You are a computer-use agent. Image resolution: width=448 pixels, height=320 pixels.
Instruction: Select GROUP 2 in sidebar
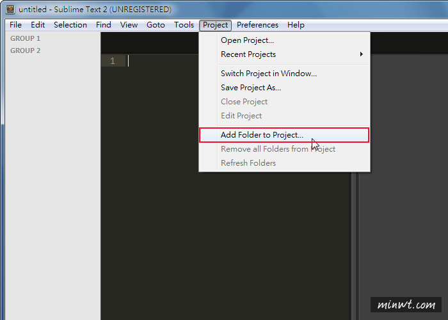(x=25, y=51)
